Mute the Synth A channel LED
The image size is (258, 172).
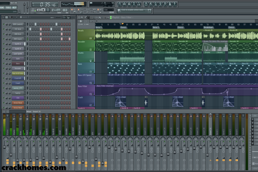[4, 44]
